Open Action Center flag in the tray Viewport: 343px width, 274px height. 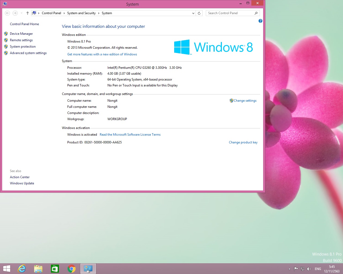296,269
